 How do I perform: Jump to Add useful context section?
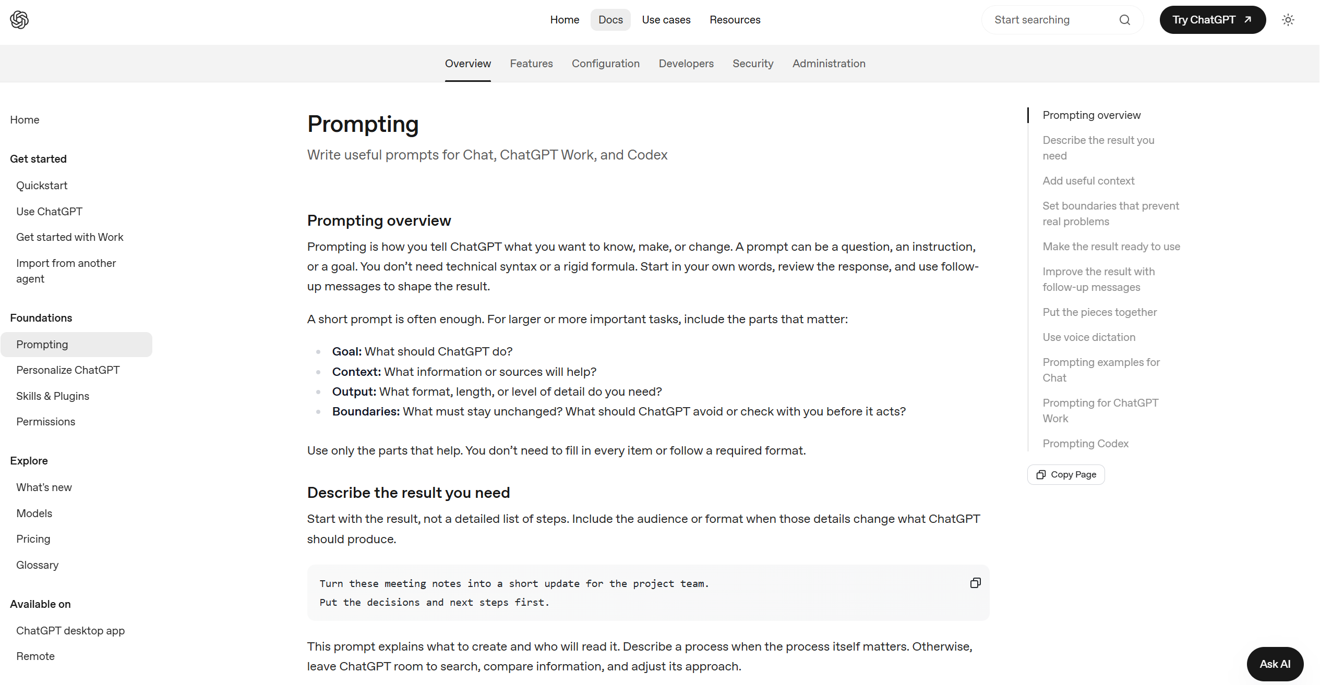tap(1088, 181)
